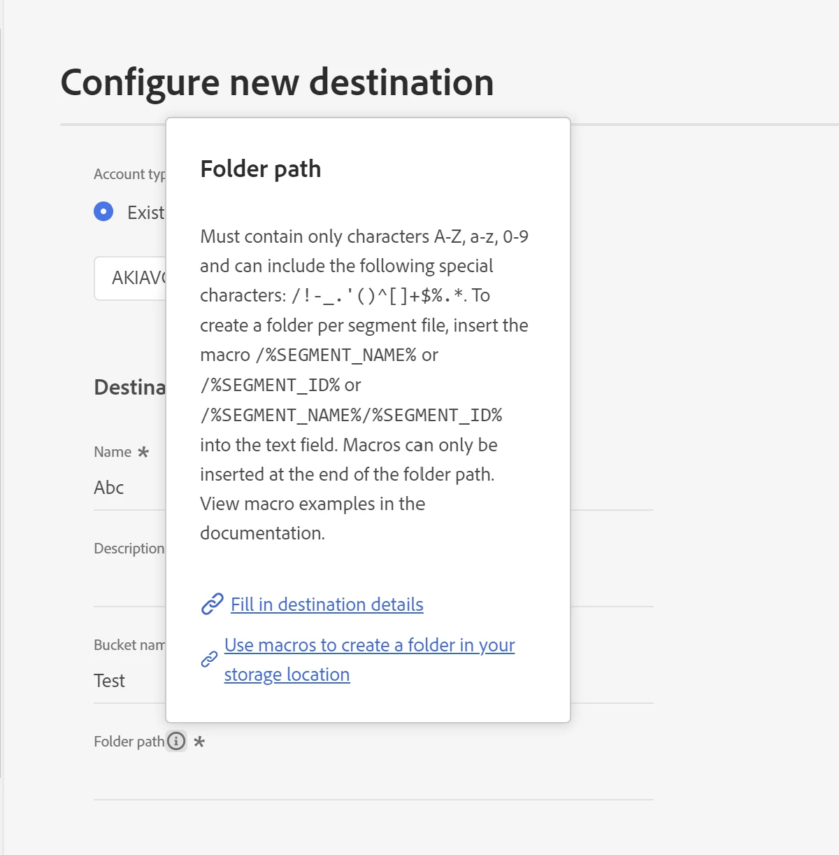Click the asterisk beside Folder path label
Viewport: 839px width, 855px height.
pyautogui.click(x=199, y=742)
